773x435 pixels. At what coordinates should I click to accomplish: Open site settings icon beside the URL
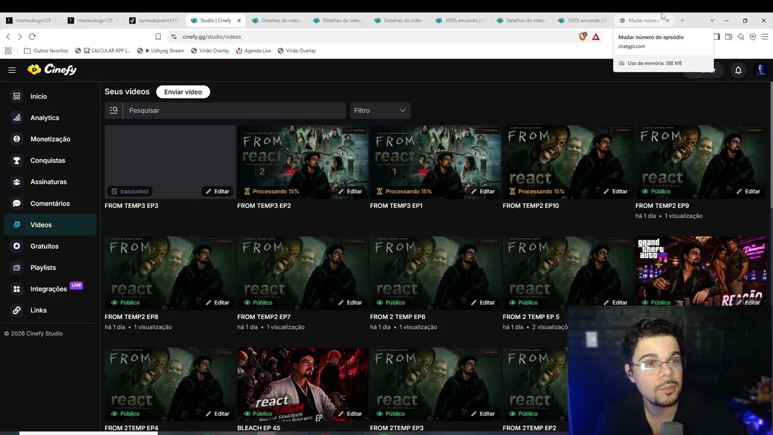[x=174, y=37]
